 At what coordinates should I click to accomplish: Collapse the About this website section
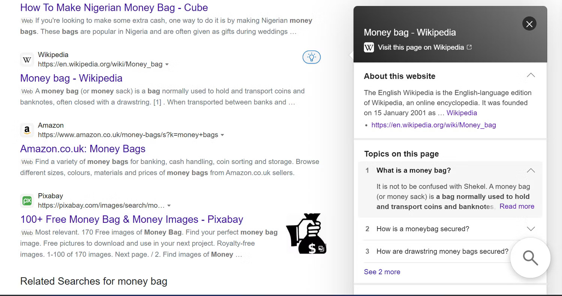tap(531, 75)
